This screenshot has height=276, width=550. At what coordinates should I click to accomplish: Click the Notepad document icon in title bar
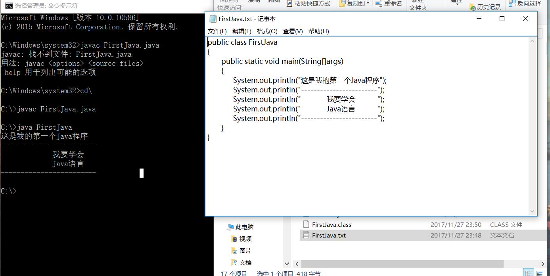click(213, 19)
